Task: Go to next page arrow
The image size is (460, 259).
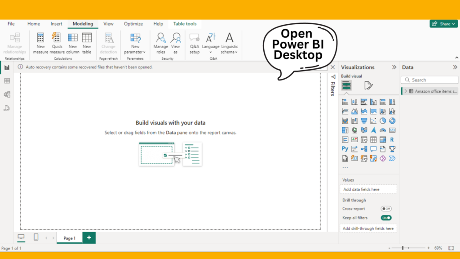Action: [x=53, y=238]
